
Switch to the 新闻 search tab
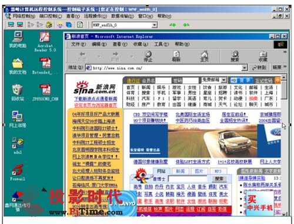click(180, 171)
